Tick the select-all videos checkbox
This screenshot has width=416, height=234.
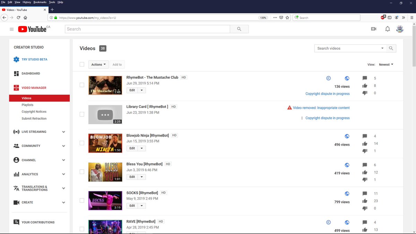[x=82, y=64]
